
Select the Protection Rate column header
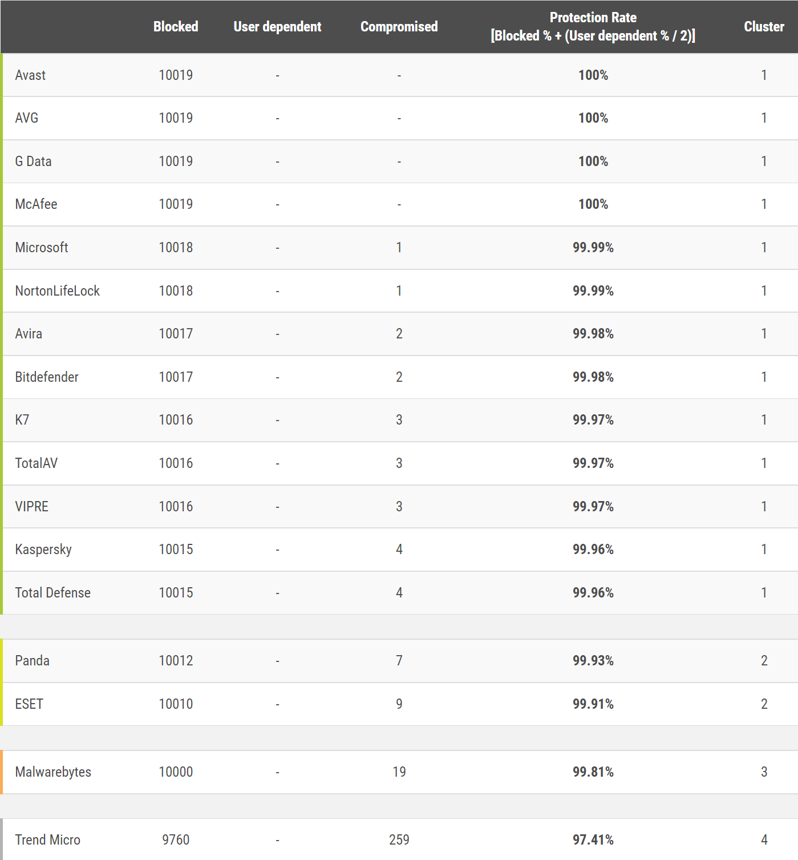[593, 27]
